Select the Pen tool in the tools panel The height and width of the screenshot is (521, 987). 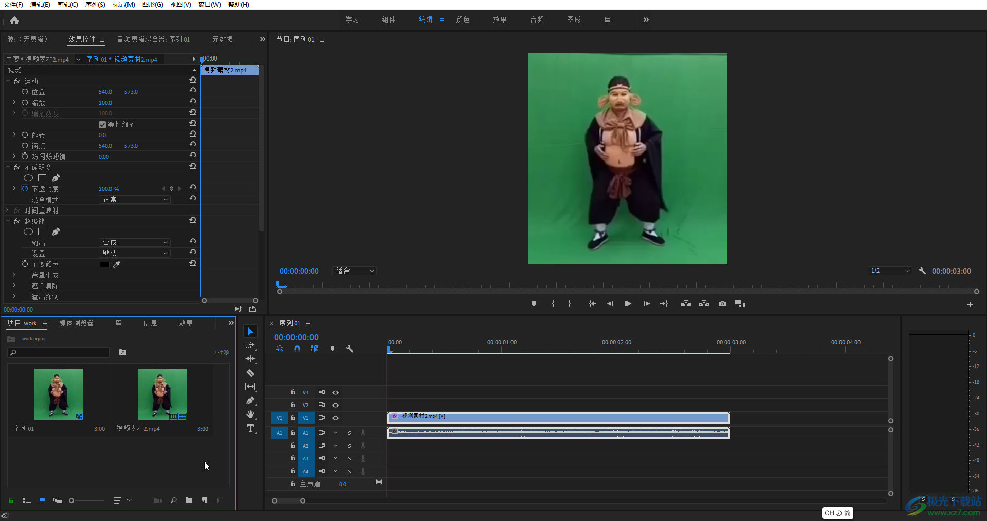(x=250, y=400)
